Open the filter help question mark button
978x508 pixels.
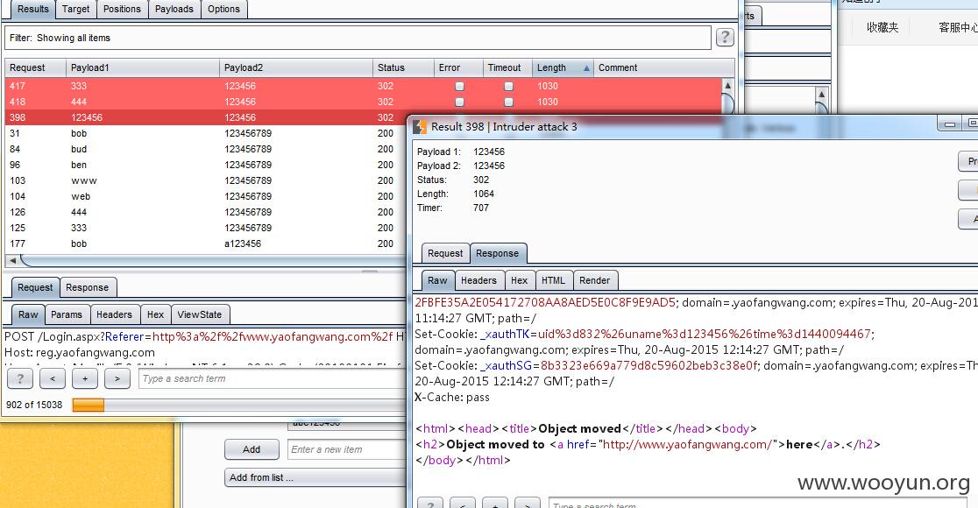pos(724,38)
